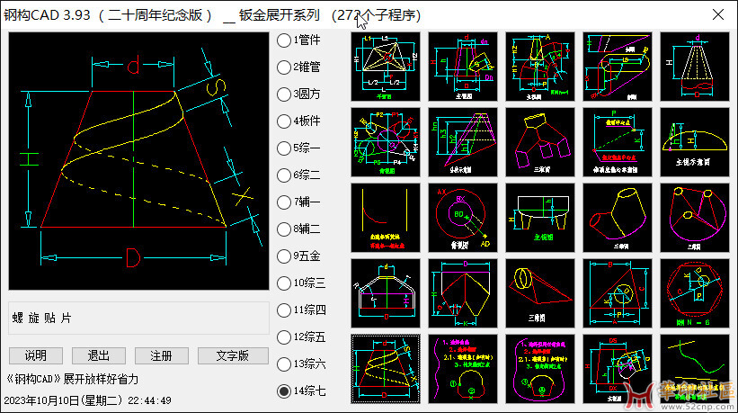Click the 退出 exit button

pyautogui.click(x=98, y=355)
